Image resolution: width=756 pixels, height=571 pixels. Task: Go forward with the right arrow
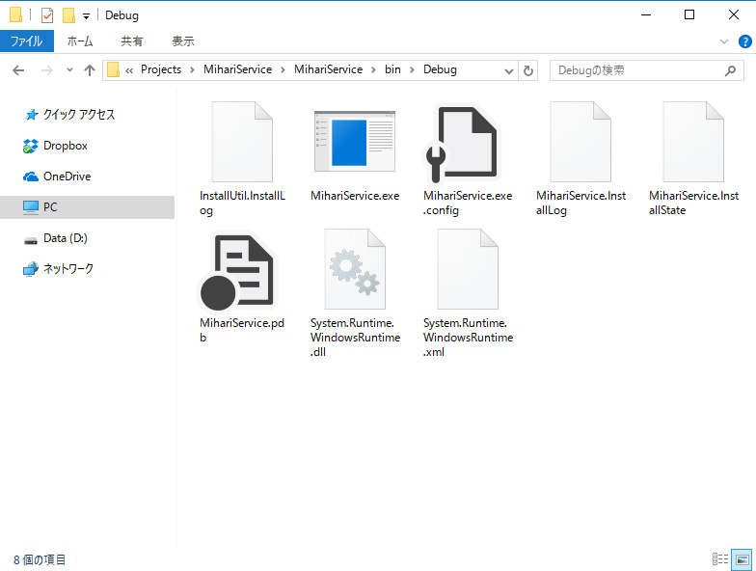[46, 70]
